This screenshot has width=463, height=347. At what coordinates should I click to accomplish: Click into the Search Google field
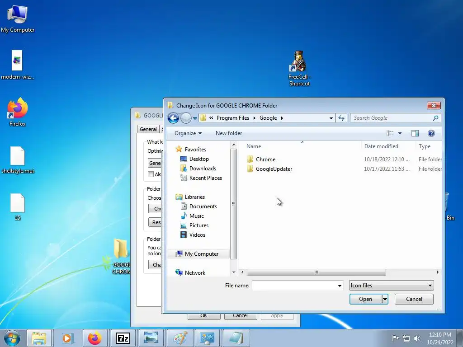(x=391, y=118)
